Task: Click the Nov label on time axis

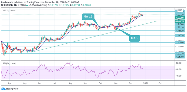Action: pos(116,83)
